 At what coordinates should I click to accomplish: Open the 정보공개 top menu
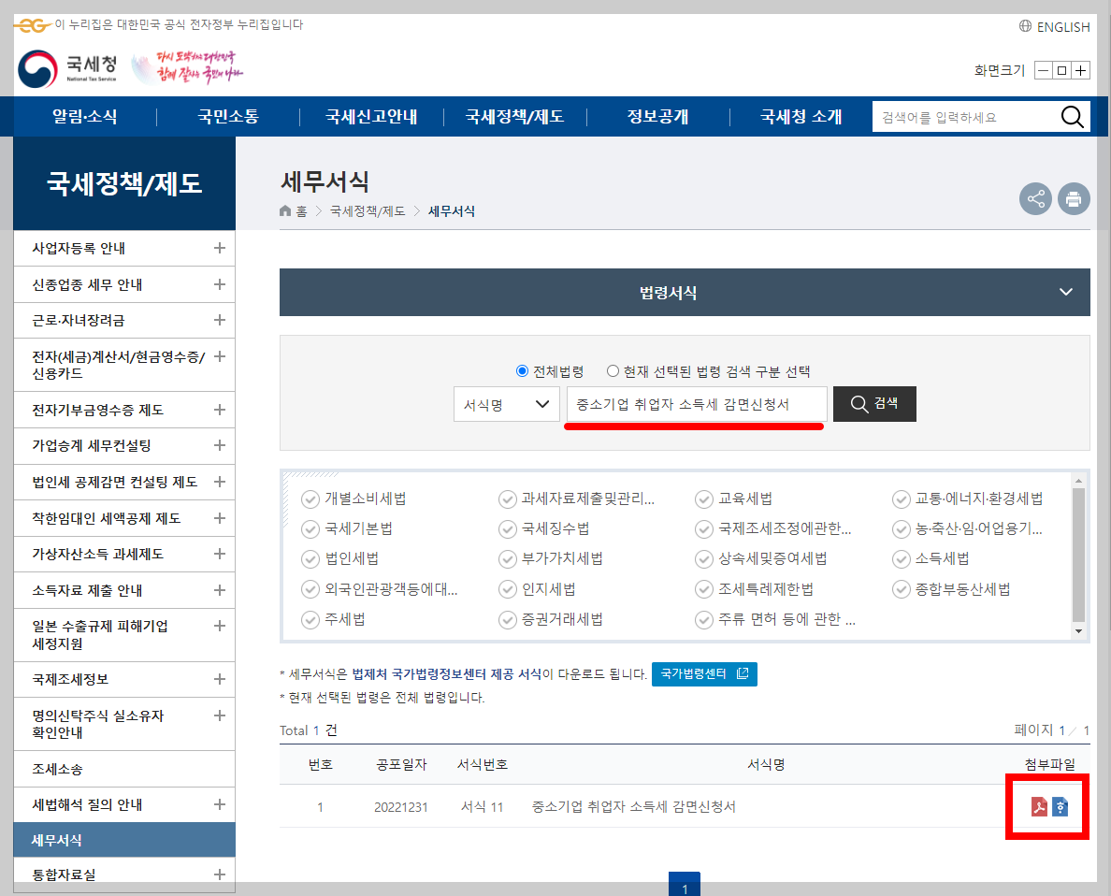pos(657,117)
